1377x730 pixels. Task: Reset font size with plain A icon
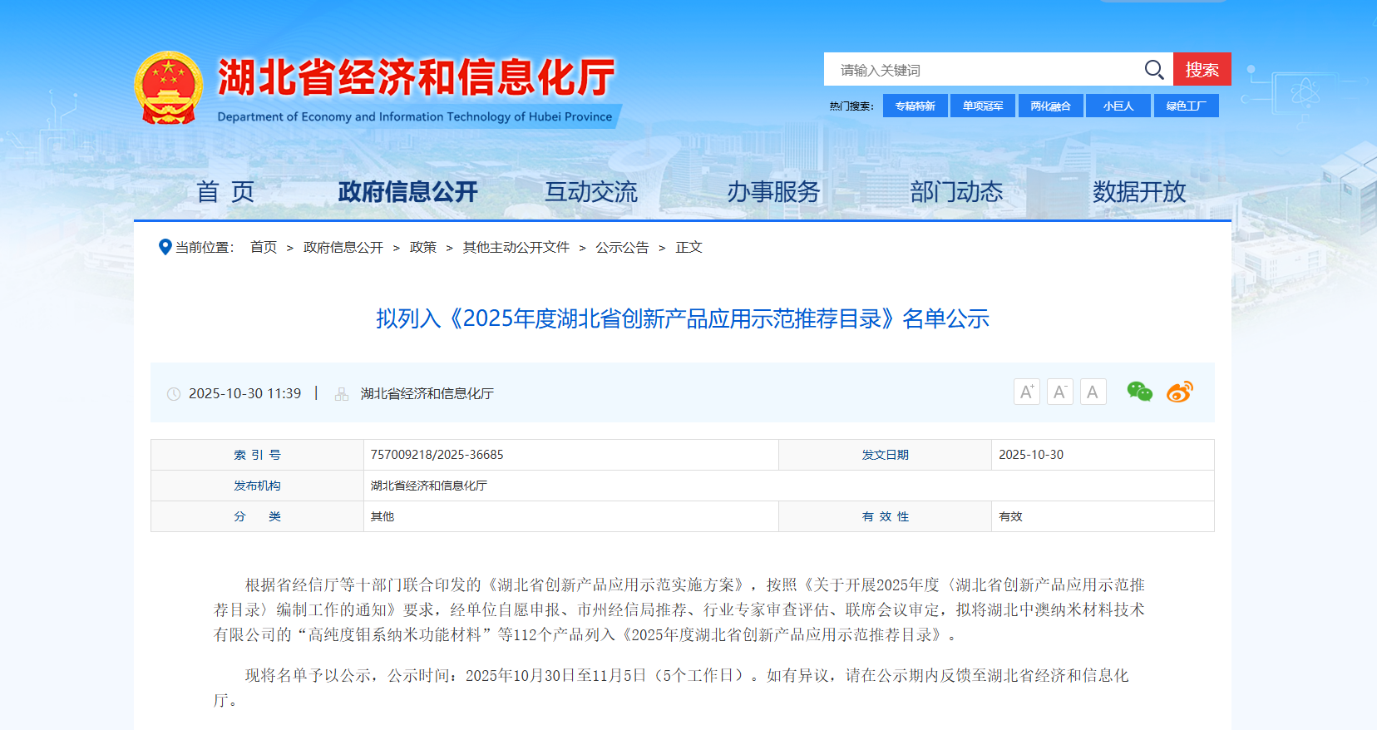1093,392
